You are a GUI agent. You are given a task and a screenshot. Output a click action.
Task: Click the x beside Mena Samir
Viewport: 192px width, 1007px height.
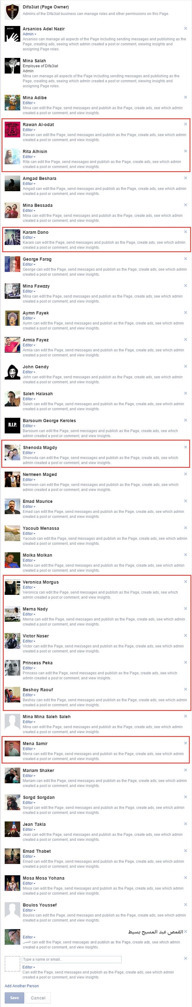tap(185, 743)
